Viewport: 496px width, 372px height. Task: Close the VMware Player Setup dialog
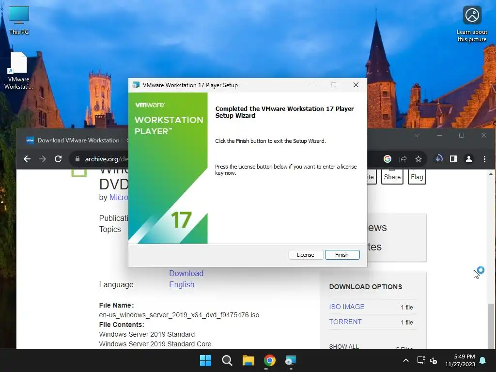click(x=356, y=85)
